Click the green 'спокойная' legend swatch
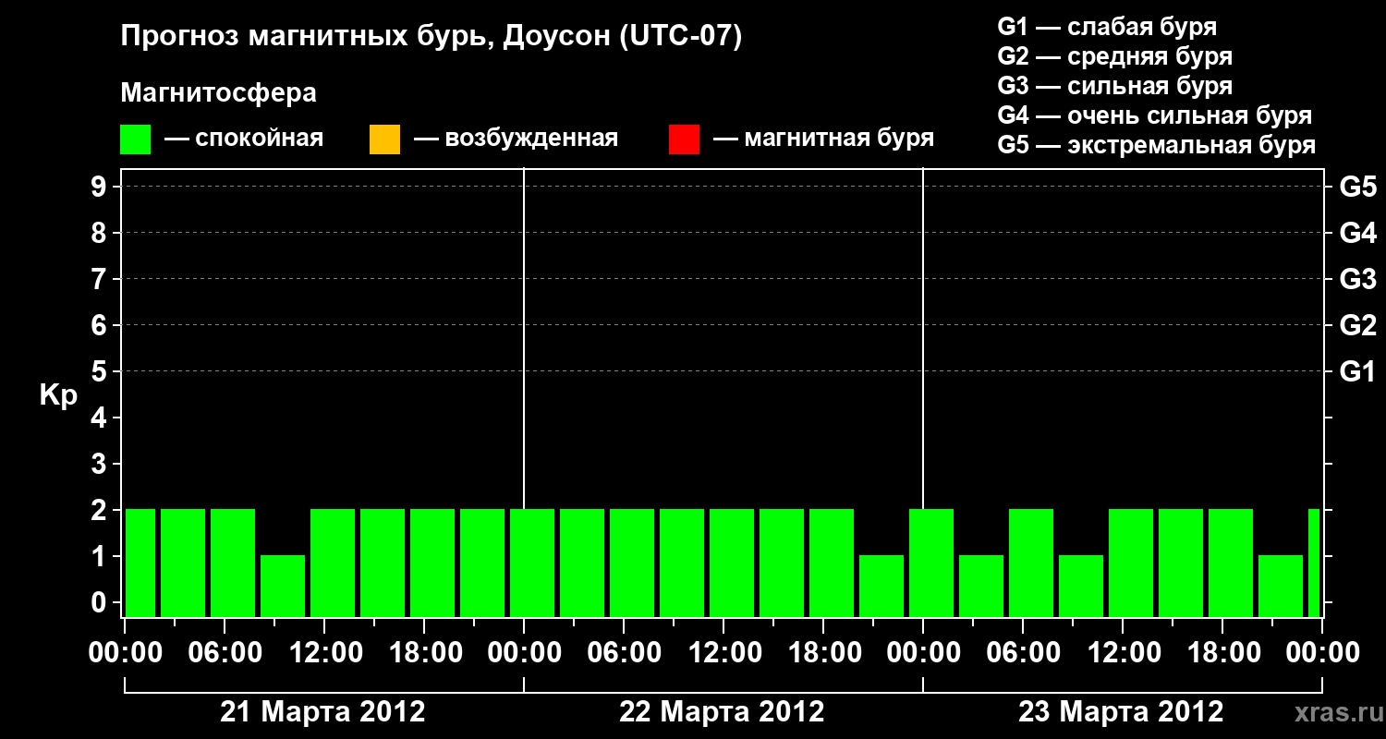The height and width of the screenshot is (739, 1386). click(136, 139)
